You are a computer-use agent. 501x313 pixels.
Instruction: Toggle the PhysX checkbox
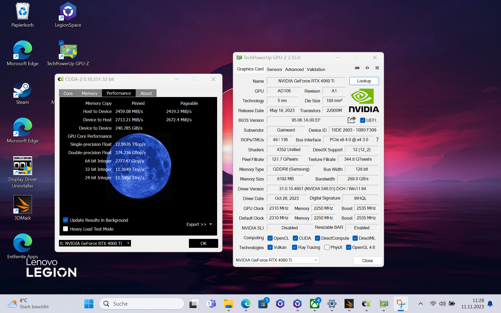[x=327, y=247]
